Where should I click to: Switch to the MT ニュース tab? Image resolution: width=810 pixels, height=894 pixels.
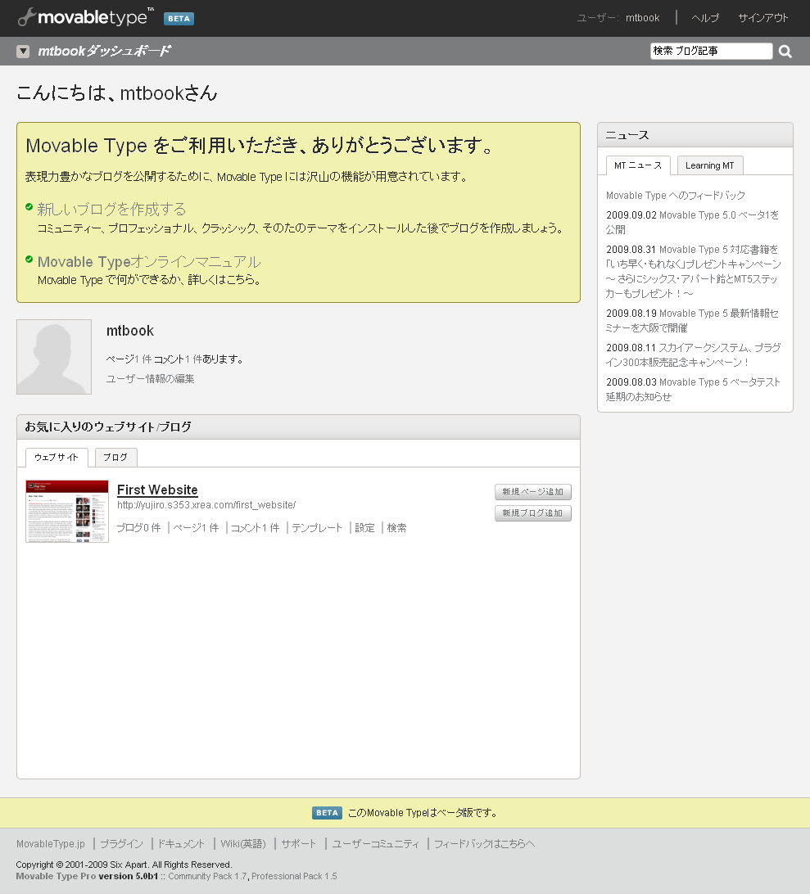point(638,165)
